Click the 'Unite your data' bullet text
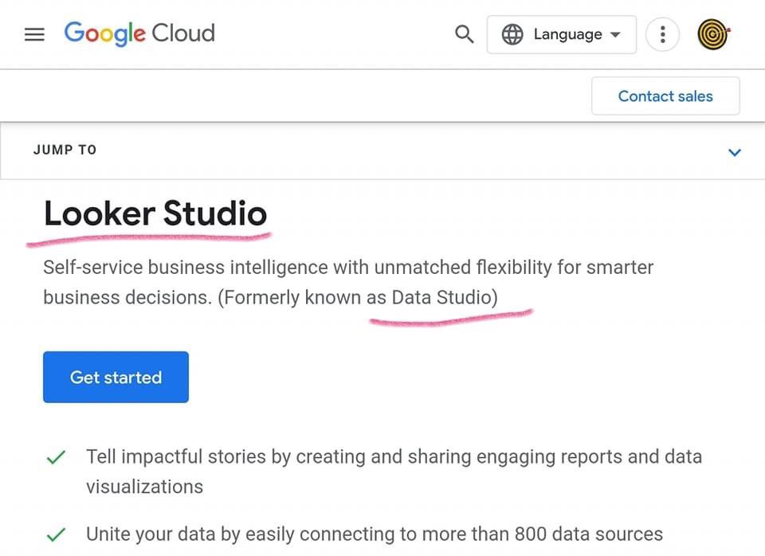This screenshot has width=765, height=556. (375, 534)
